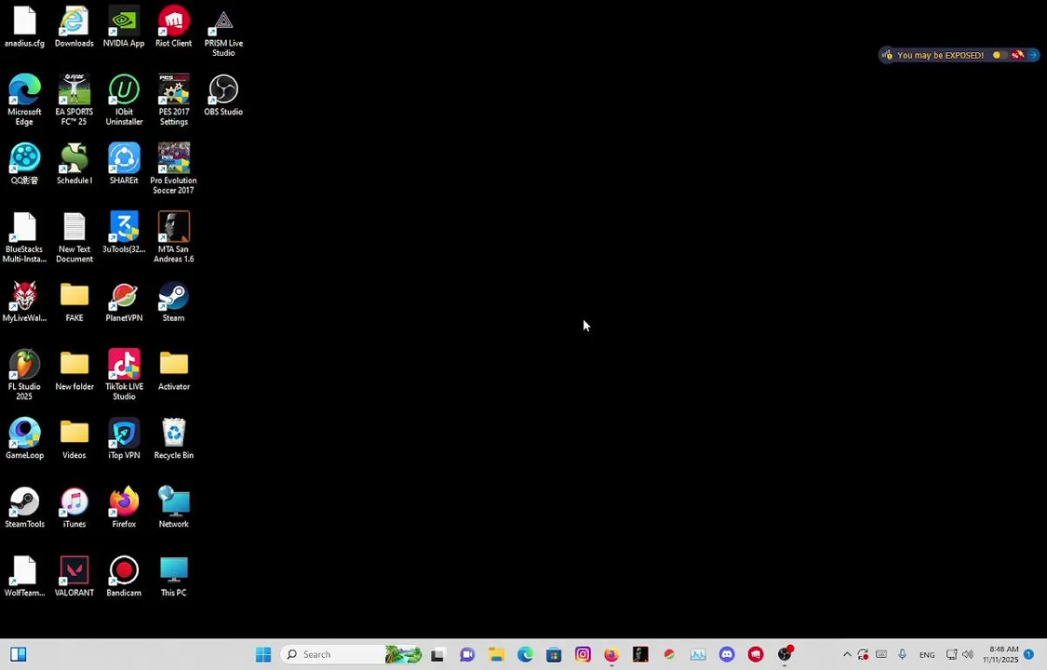Open the Widgets panel at the taskbar's left
This screenshot has width=1047, height=670.
(18, 655)
